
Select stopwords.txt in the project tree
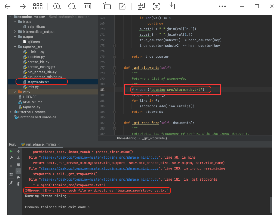[38, 82]
